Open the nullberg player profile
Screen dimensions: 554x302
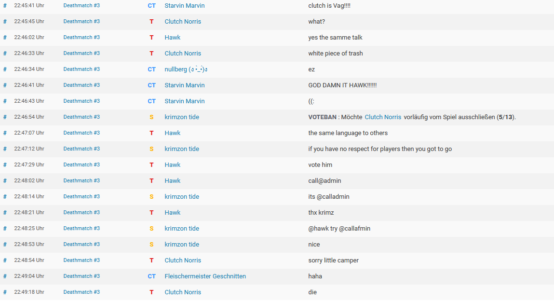(186, 69)
